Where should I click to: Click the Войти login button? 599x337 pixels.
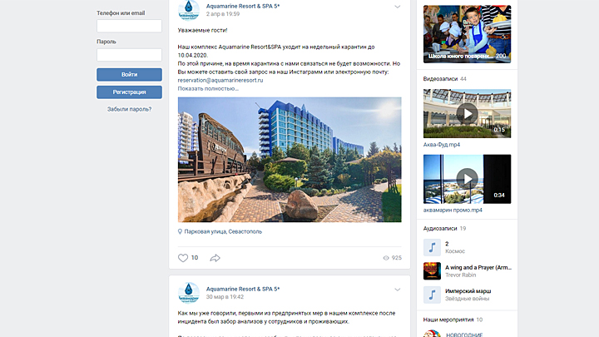pyautogui.click(x=129, y=75)
